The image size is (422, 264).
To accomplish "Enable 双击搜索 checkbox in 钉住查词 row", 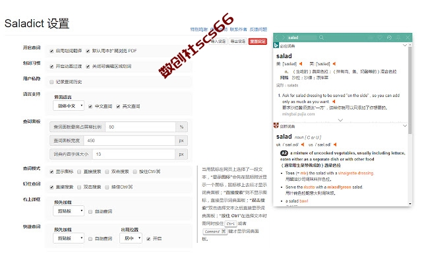I will coord(79,187).
